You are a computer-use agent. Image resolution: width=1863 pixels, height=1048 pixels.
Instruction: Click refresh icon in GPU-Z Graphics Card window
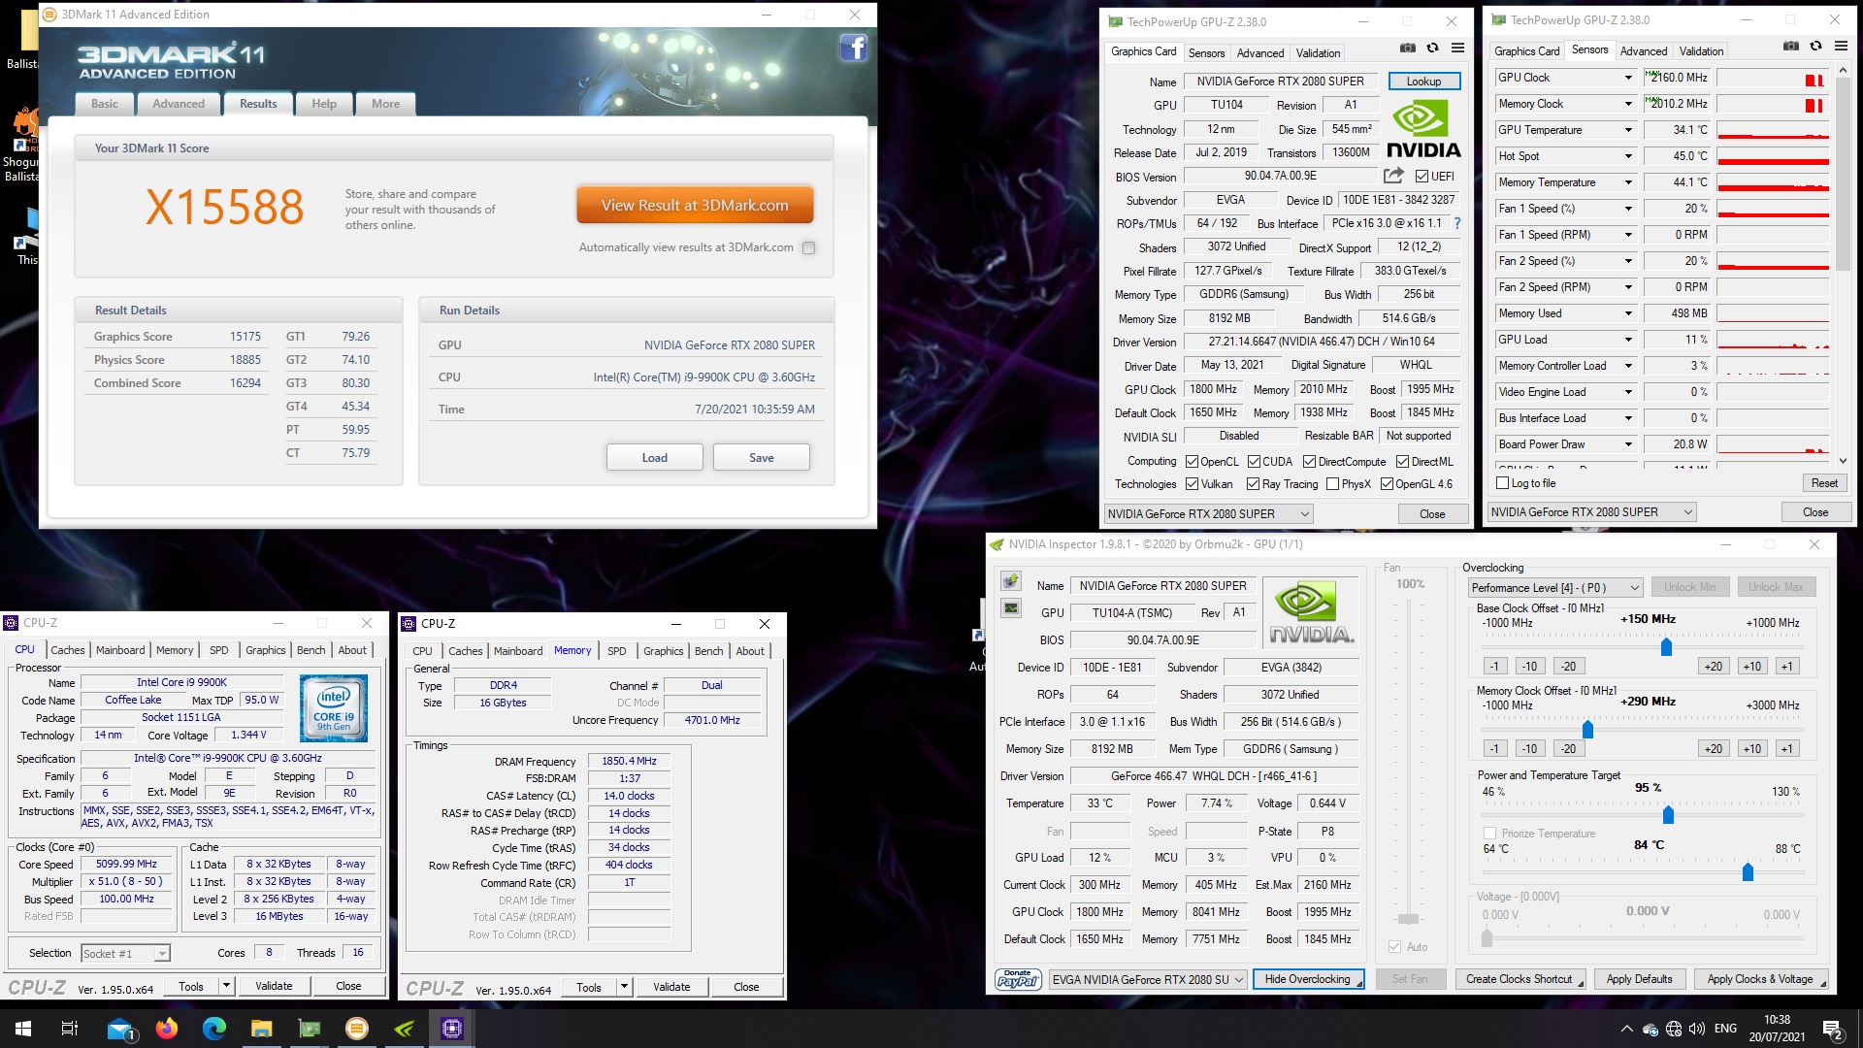1432,48
